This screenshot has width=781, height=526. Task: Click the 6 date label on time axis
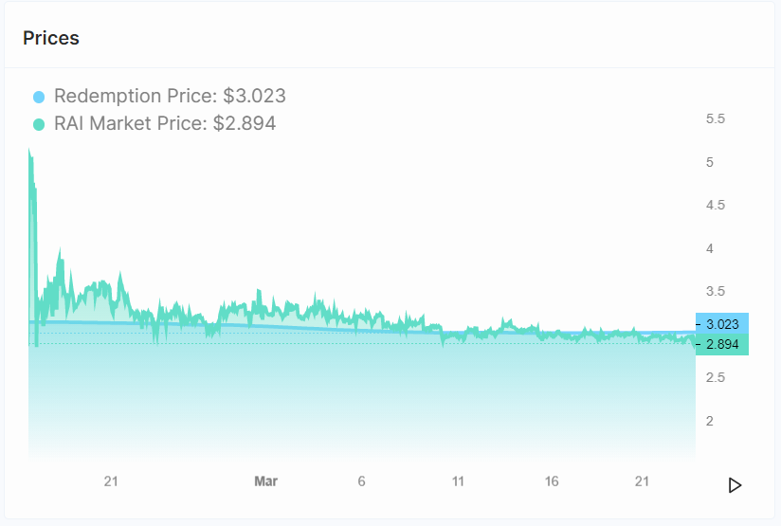(362, 481)
